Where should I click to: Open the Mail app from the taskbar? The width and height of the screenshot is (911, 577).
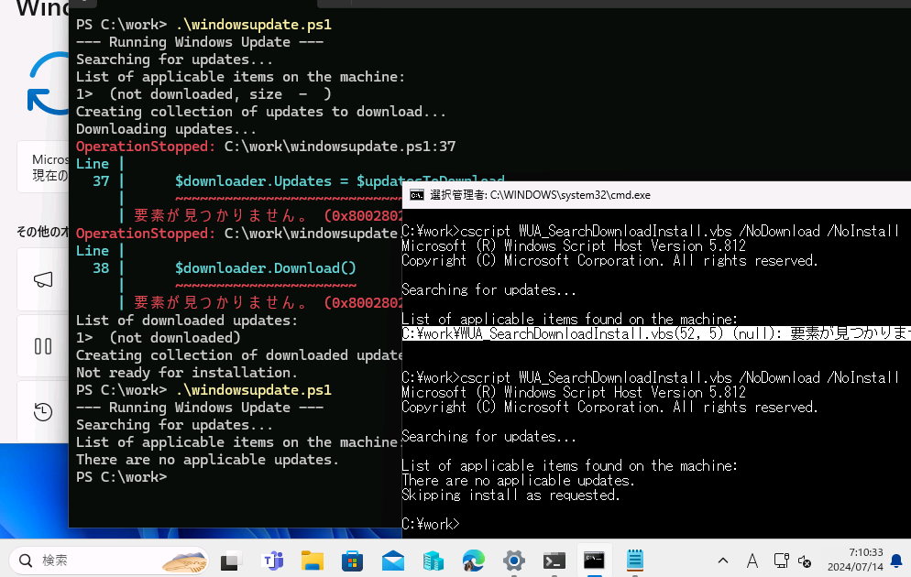pyautogui.click(x=393, y=561)
